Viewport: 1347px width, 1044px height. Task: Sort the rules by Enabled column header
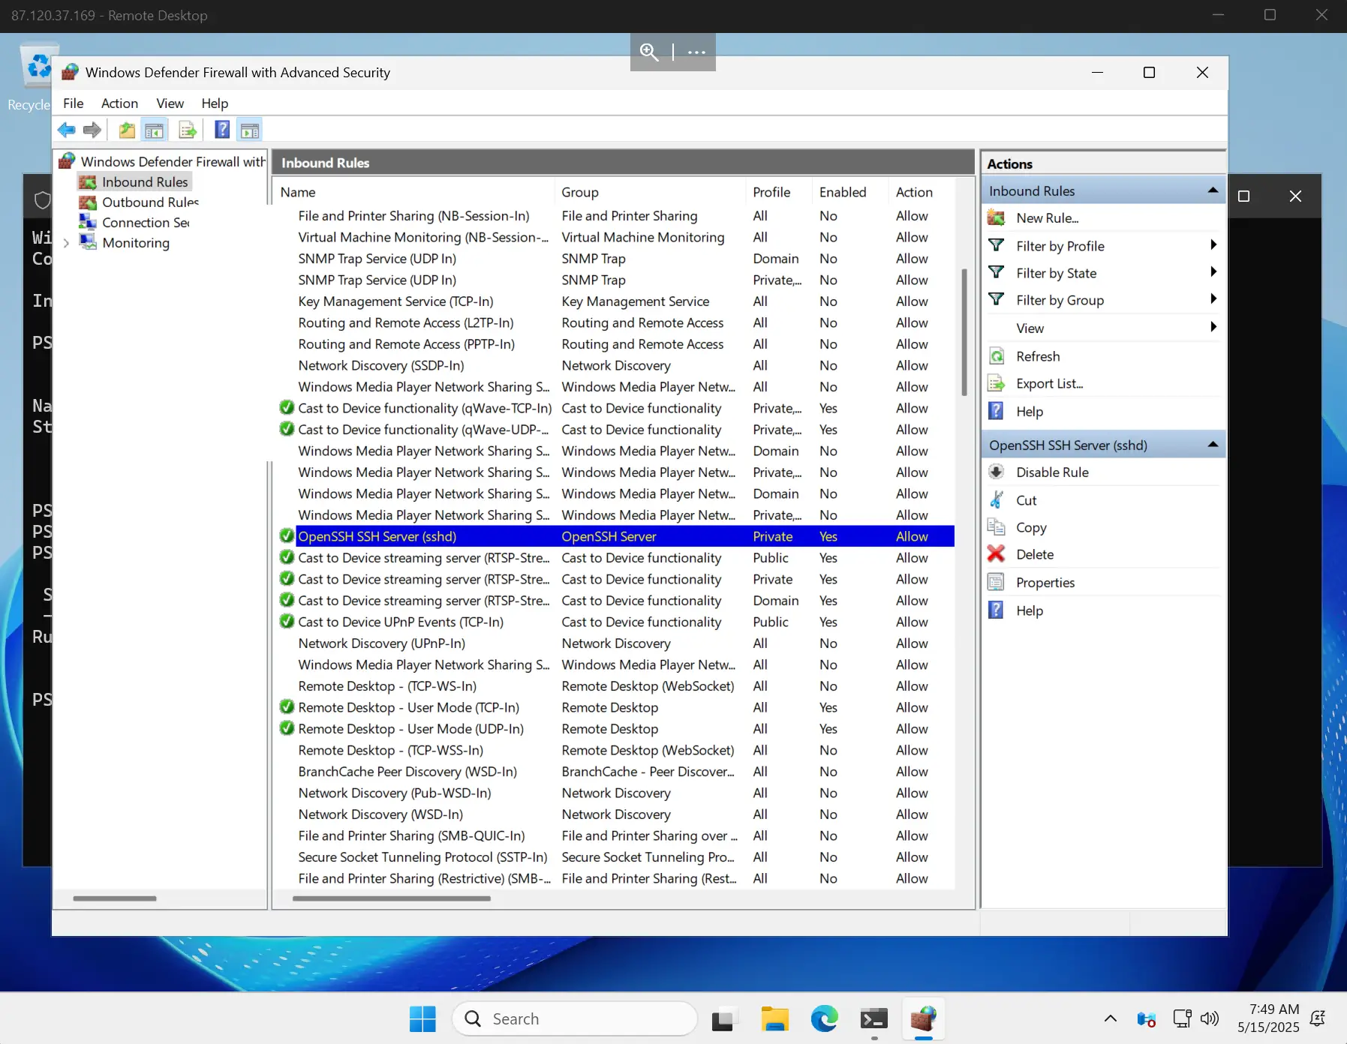(x=842, y=192)
